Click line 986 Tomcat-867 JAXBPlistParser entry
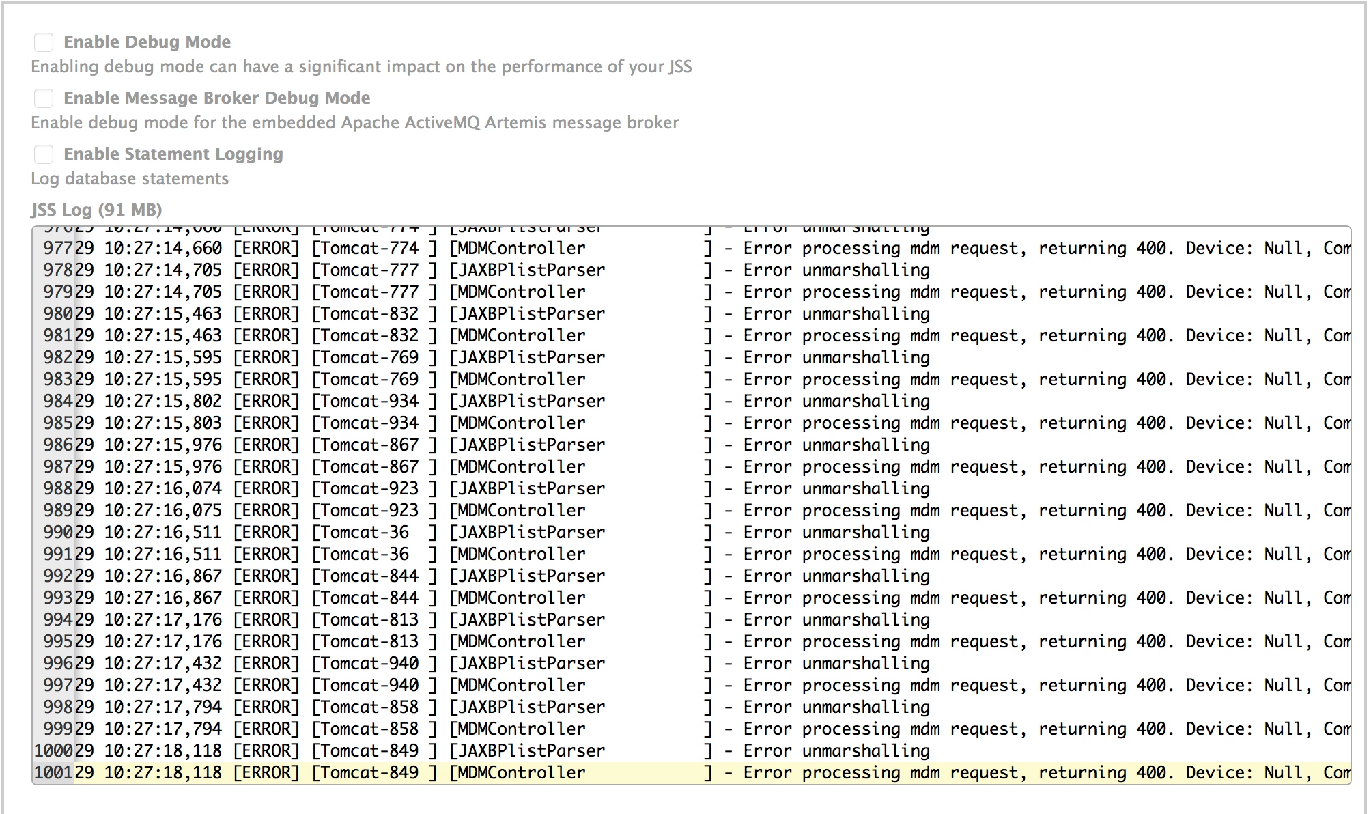 tap(692, 445)
